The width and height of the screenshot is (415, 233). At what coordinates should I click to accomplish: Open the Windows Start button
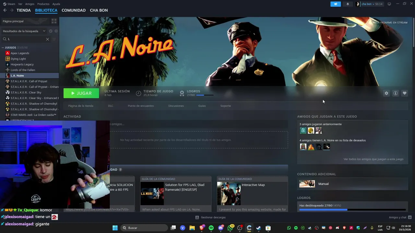tap(115, 228)
